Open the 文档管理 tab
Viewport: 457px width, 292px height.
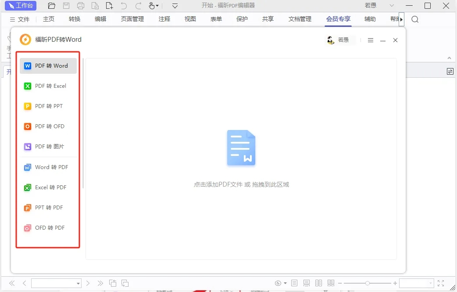[x=300, y=19]
